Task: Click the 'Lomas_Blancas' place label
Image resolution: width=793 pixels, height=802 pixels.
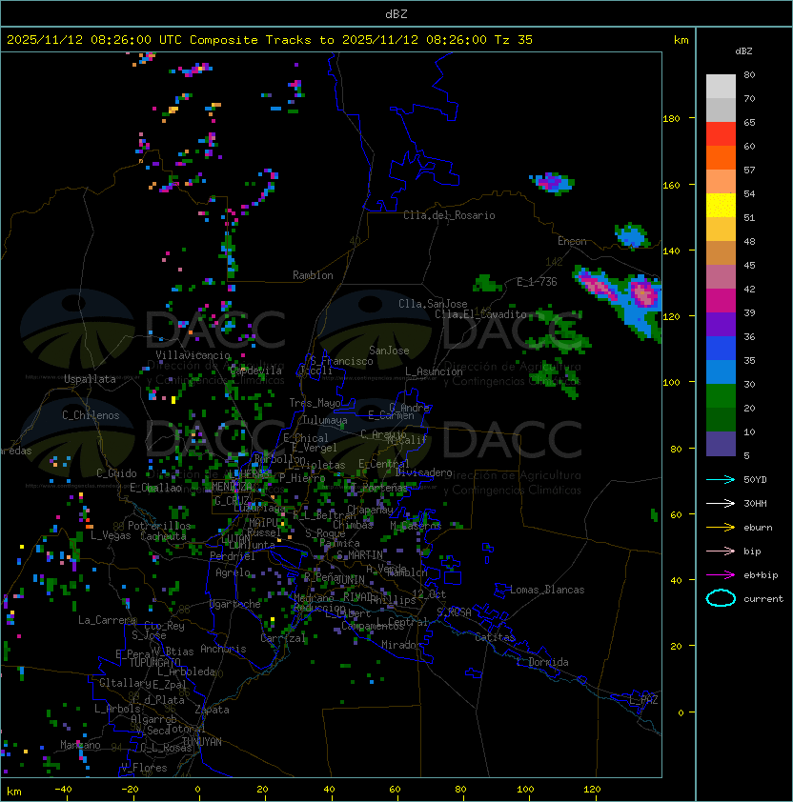Action: [547, 590]
